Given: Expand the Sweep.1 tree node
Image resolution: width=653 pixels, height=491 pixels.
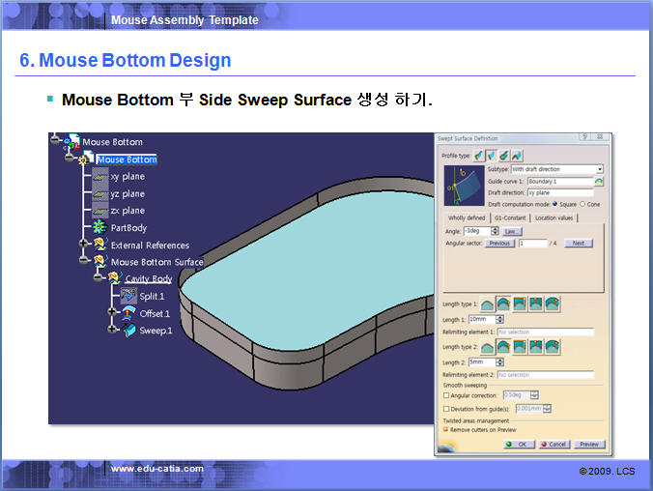Looking at the screenshot, I should coord(114,330).
